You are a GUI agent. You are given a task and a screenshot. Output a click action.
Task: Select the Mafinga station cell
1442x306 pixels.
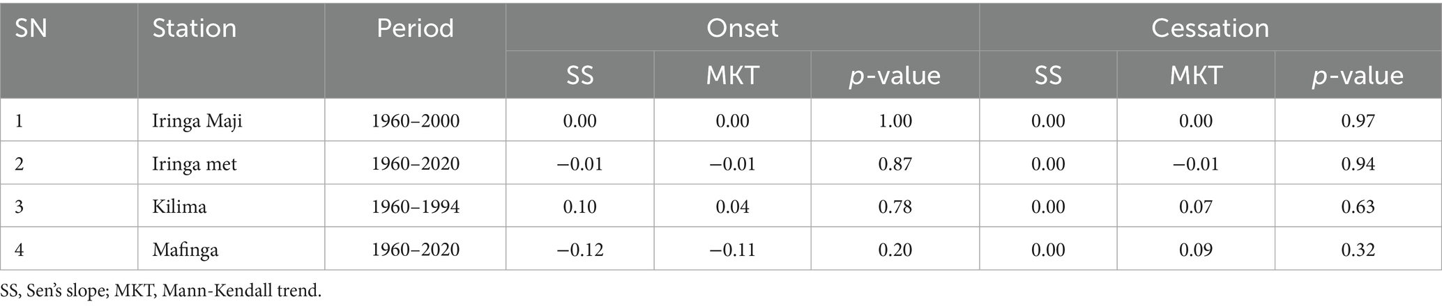point(185,250)
